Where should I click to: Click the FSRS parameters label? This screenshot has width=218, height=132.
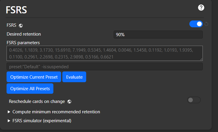(x=23, y=43)
